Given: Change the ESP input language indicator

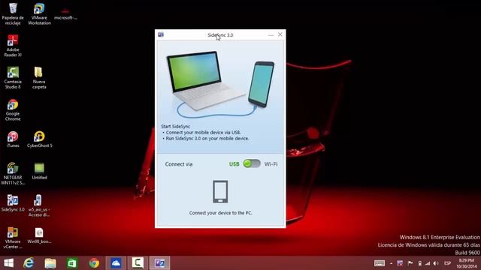Looking at the screenshot, I should 448,263.
